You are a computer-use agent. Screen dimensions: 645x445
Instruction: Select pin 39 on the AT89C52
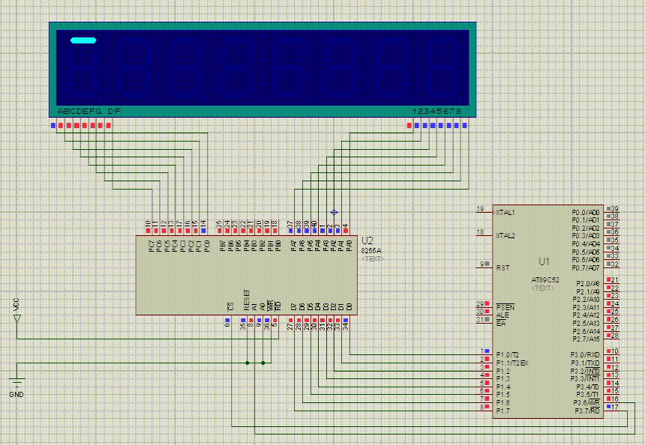coord(613,209)
